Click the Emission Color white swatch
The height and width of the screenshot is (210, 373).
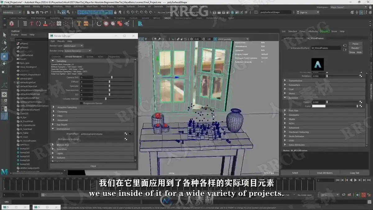[x=319, y=106]
